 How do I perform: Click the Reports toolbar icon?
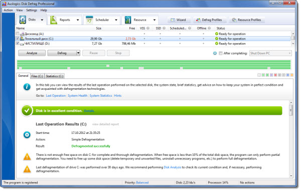(x=54, y=20)
